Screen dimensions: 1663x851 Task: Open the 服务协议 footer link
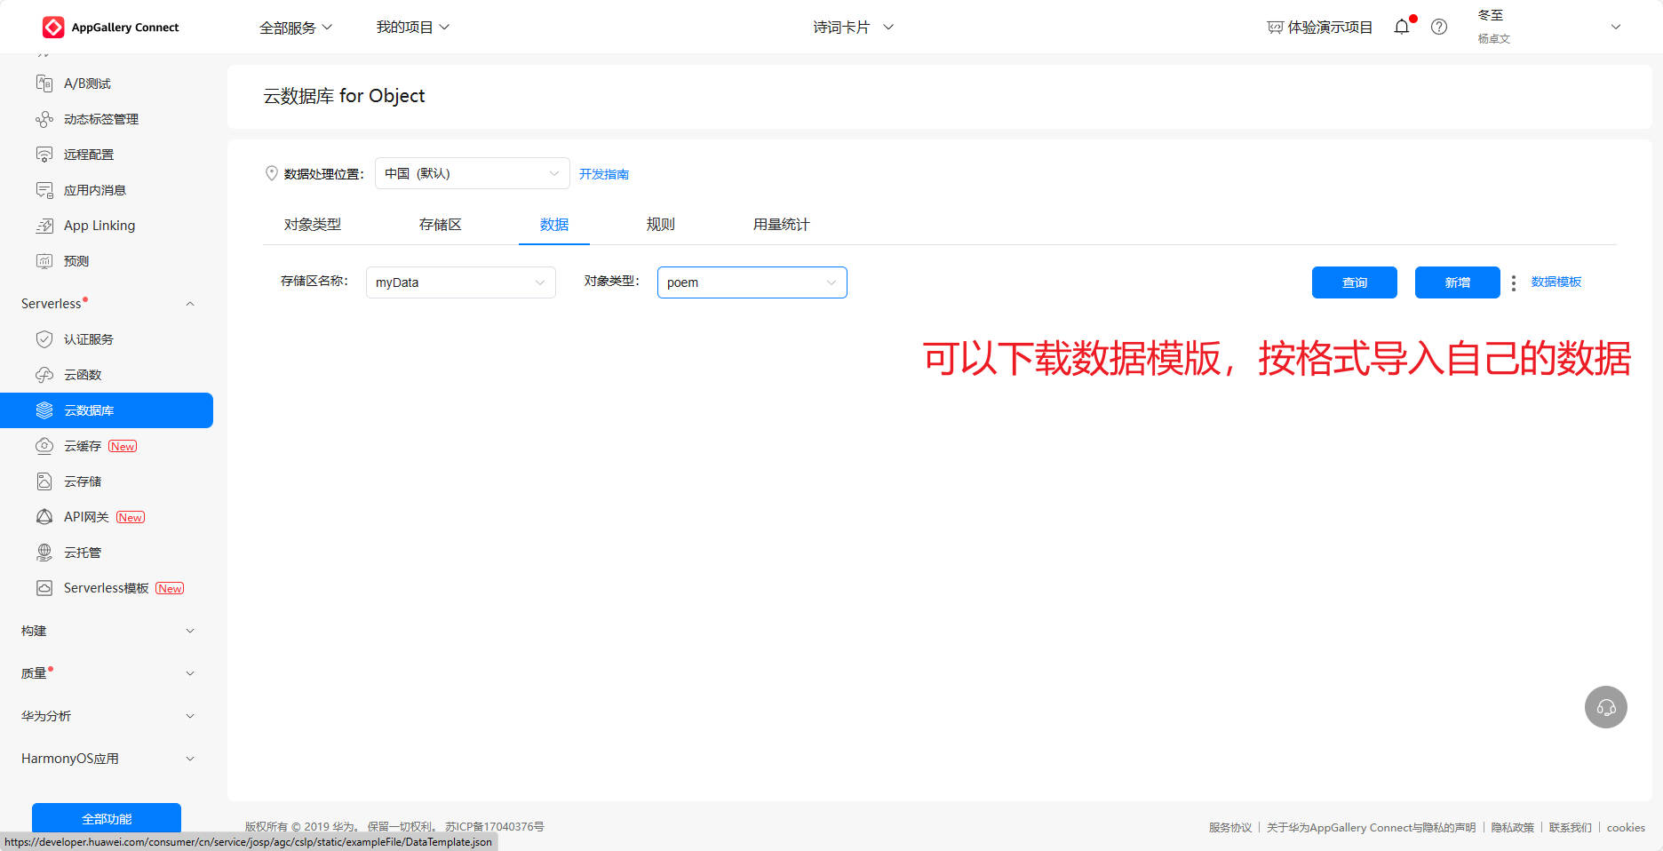click(x=1230, y=827)
